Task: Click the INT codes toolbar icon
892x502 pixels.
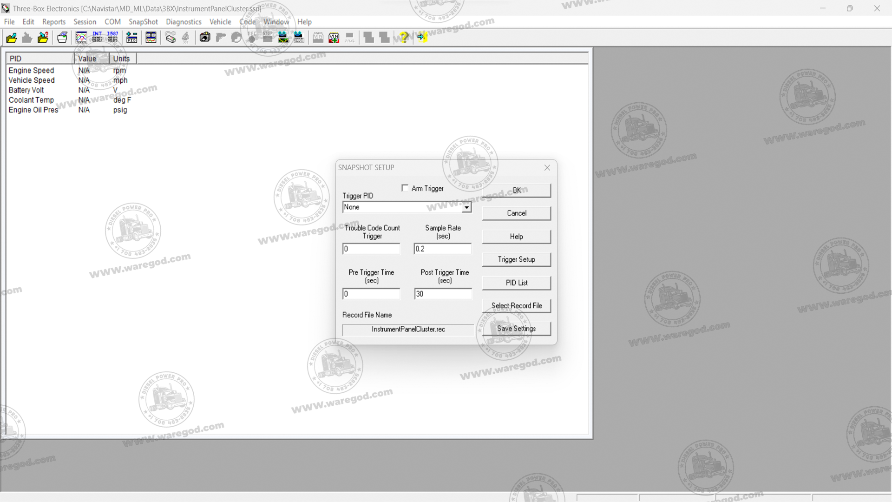Action: [97, 38]
